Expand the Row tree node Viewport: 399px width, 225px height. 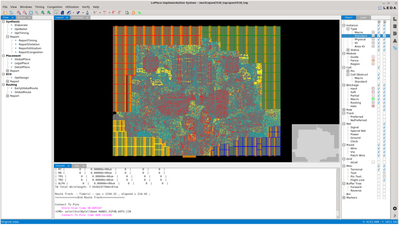(344, 110)
